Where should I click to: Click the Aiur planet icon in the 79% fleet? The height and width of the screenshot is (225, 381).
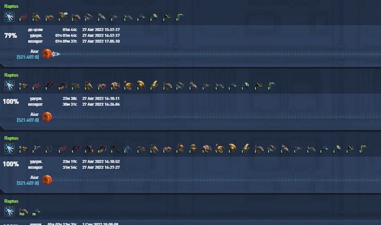[x=47, y=54]
